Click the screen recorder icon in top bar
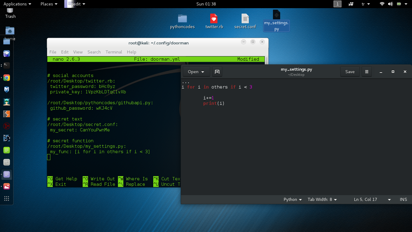The width and height of the screenshot is (412, 232). 351,4
